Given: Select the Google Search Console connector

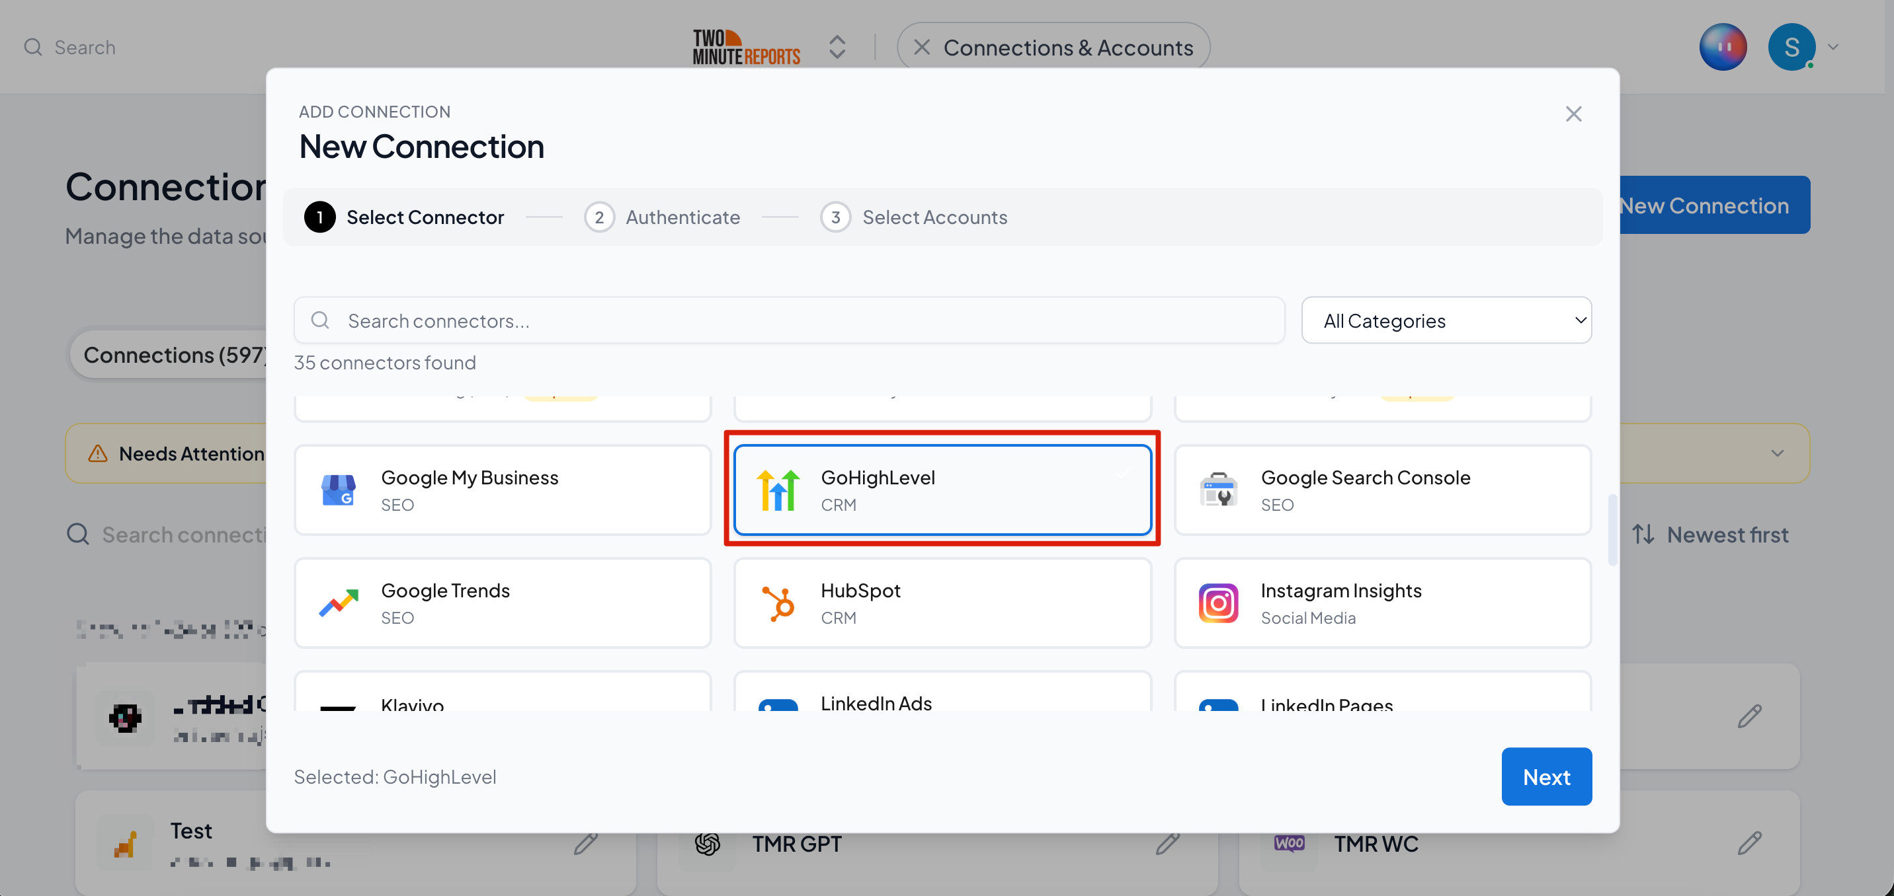Looking at the screenshot, I should [x=1382, y=490].
